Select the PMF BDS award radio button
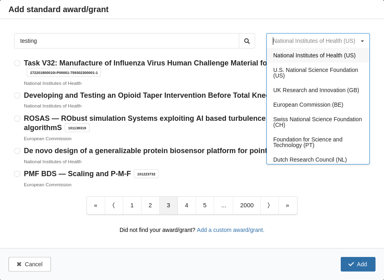This screenshot has width=384, height=280. click(x=17, y=174)
